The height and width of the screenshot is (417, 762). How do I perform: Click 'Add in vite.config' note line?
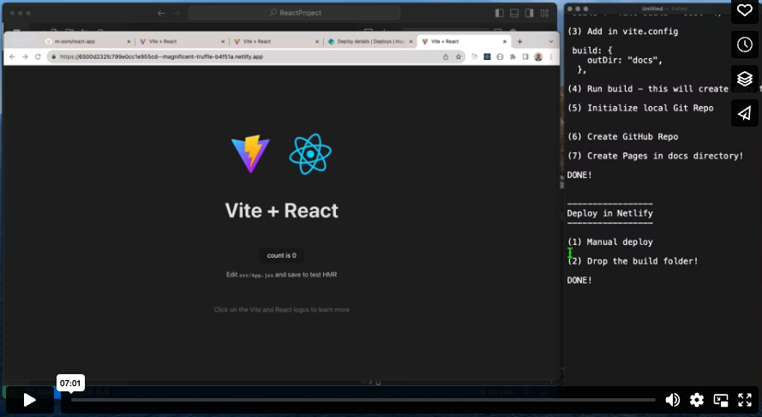[x=622, y=32]
